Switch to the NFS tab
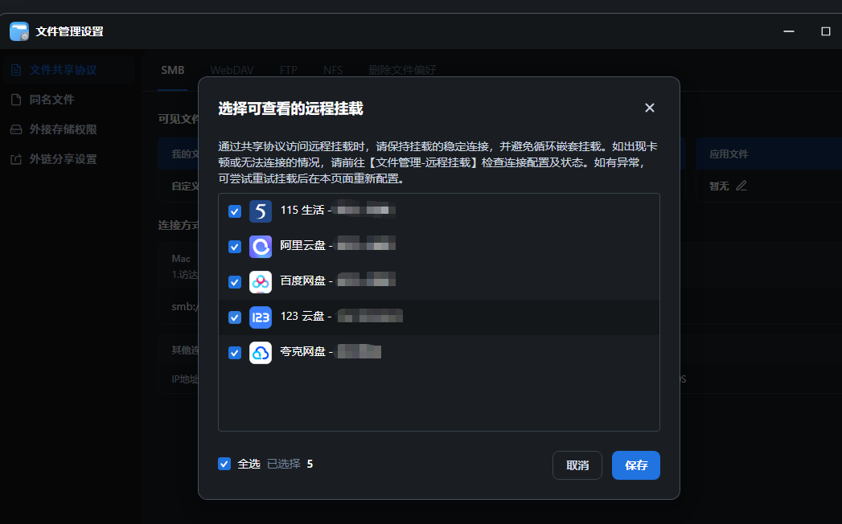The height and width of the screenshot is (524, 842). click(x=333, y=70)
